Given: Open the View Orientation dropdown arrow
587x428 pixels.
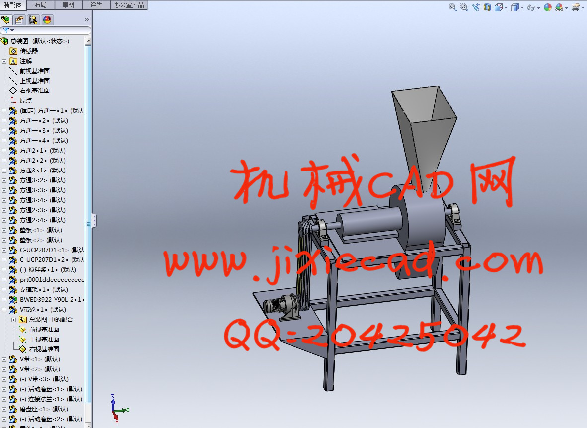Looking at the screenshot, I should [506, 8].
